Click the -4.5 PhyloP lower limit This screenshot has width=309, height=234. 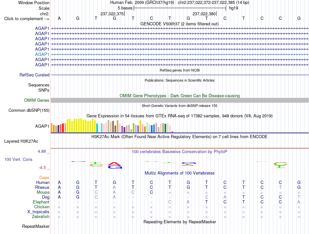coord(42,168)
